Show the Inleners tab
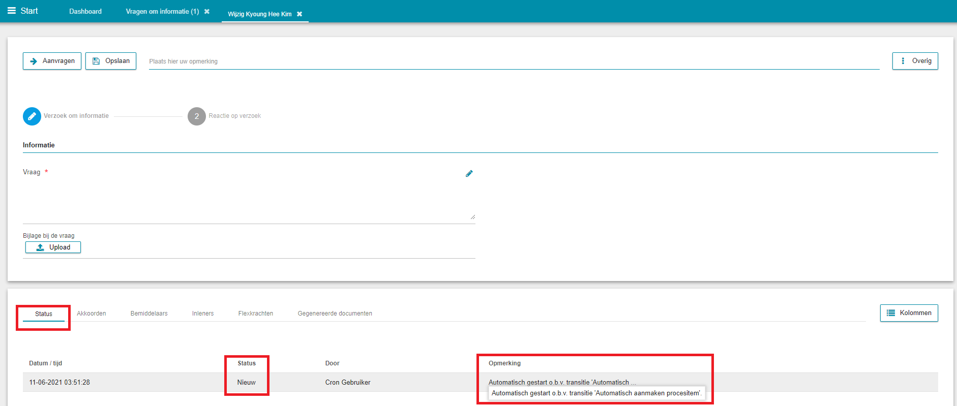The height and width of the screenshot is (406, 957). 203,314
